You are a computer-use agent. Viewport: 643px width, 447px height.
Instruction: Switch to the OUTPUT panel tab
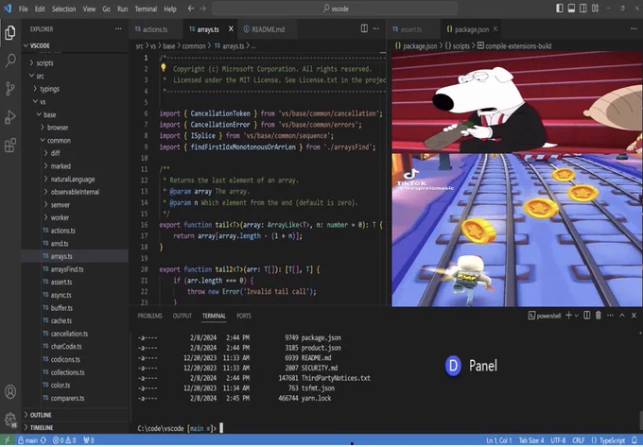tap(182, 316)
